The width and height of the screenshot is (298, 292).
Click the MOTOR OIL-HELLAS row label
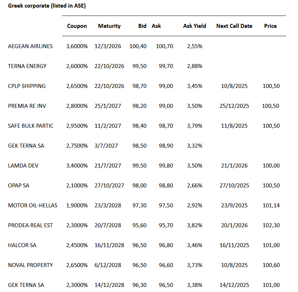coord(33,206)
